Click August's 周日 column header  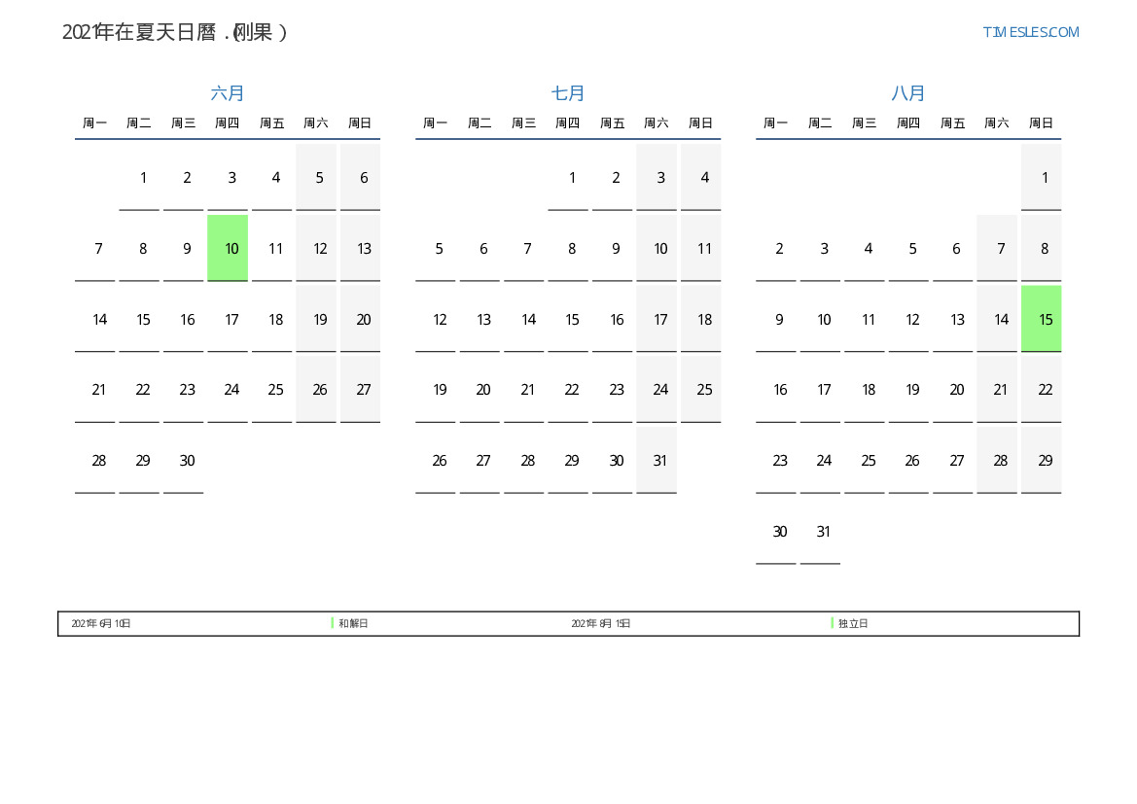click(1041, 123)
